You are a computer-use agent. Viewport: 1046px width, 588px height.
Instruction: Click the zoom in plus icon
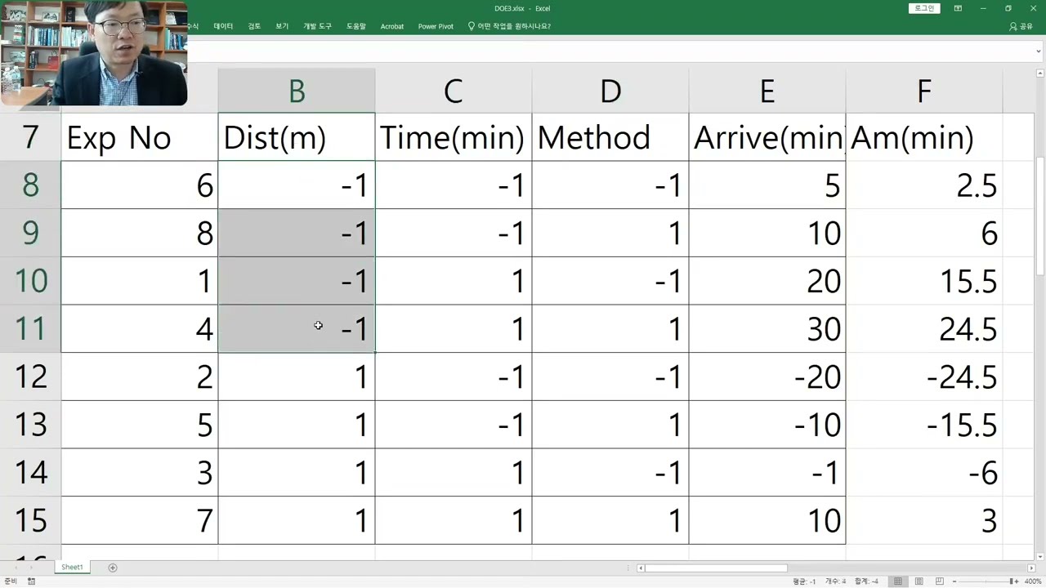[1015, 581]
